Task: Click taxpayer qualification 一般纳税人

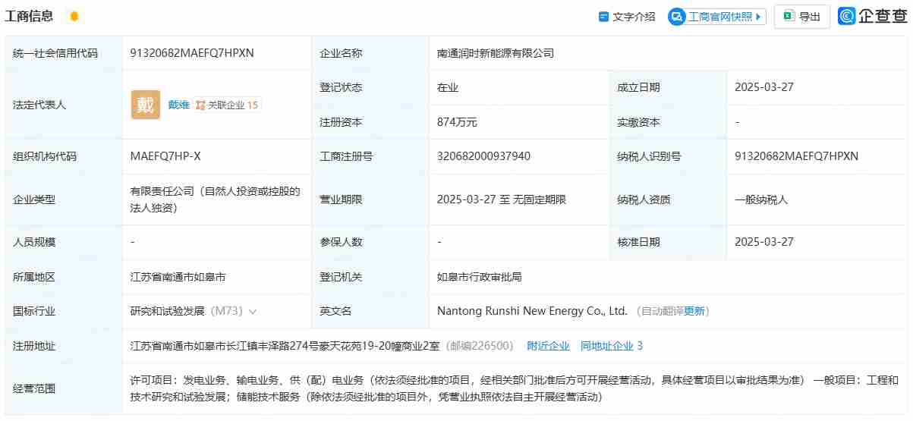Action: pos(761,200)
